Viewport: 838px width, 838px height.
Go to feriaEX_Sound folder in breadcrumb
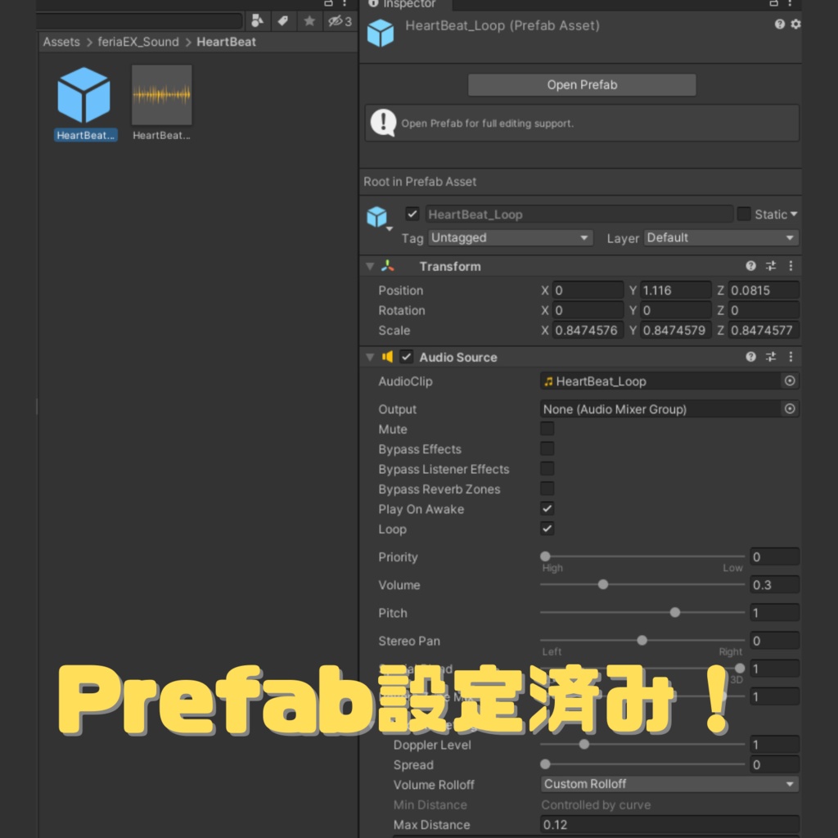coord(138,42)
